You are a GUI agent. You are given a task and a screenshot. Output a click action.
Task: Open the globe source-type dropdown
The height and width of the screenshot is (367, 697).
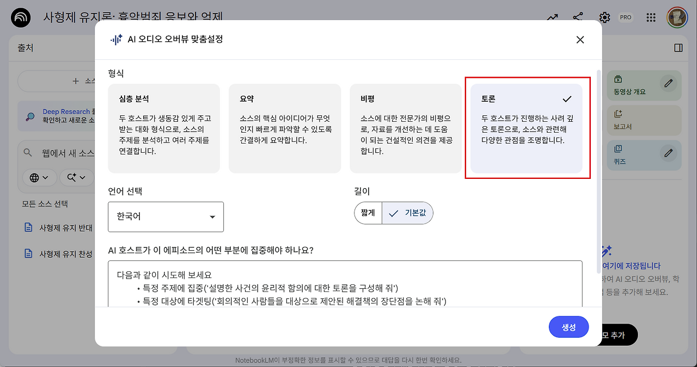point(40,177)
